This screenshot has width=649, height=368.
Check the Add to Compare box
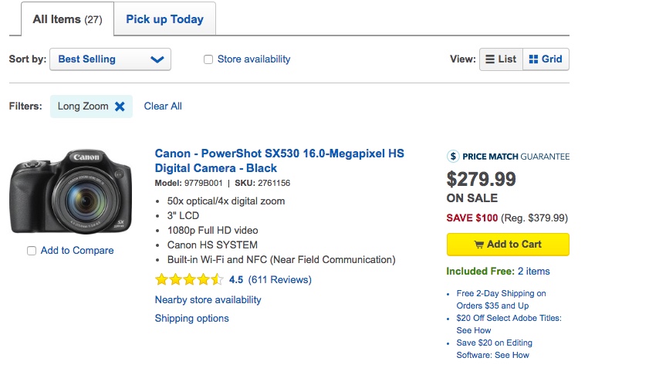coord(31,251)
